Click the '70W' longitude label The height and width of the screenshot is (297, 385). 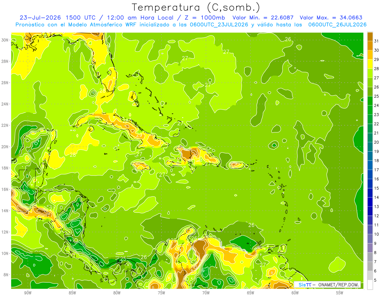[206, 293]
